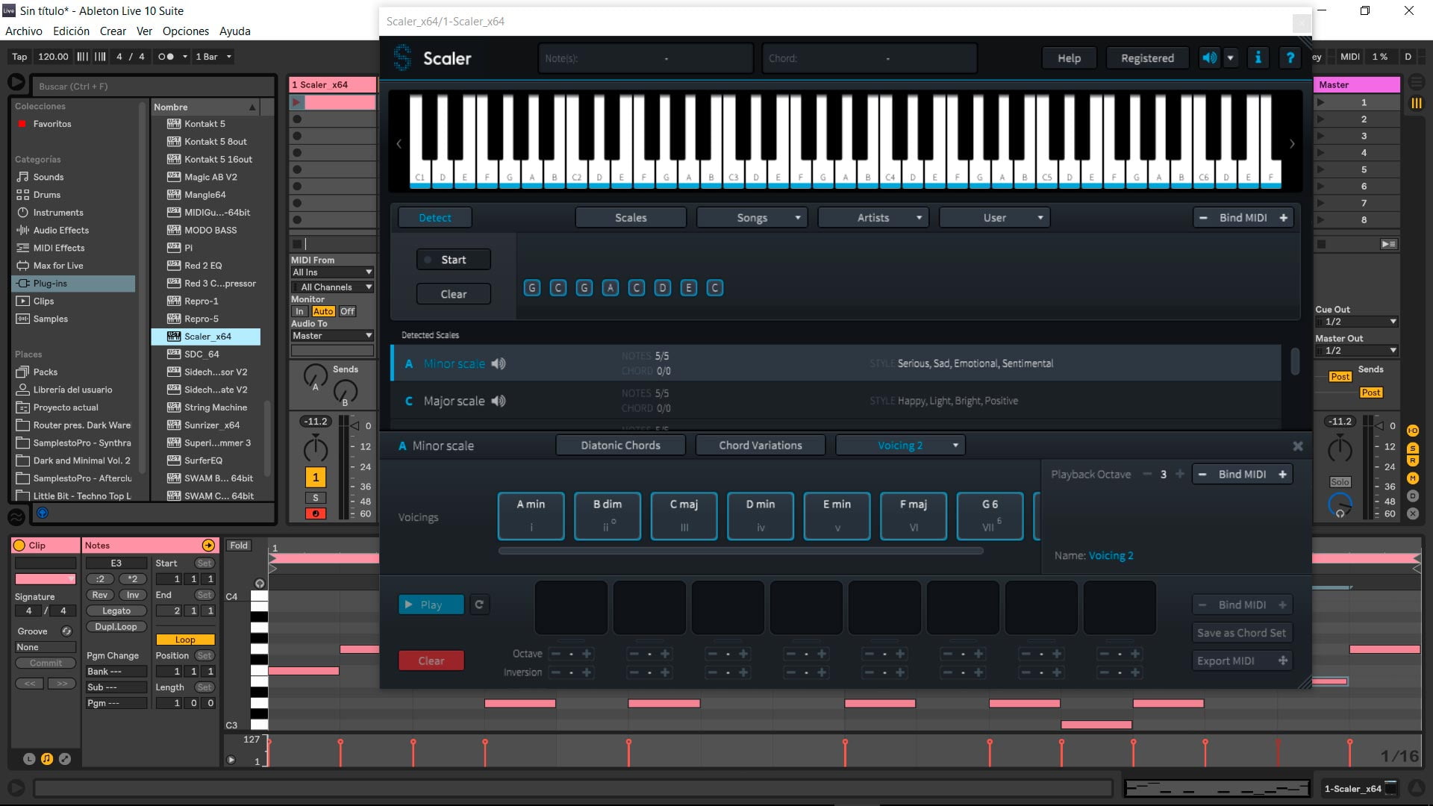Toggle track 1 activator button

[315, 478]
